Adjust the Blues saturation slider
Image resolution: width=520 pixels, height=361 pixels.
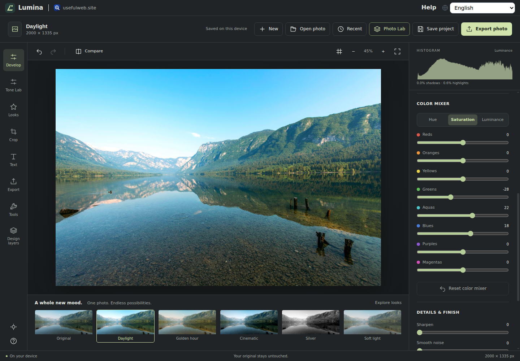463,234
